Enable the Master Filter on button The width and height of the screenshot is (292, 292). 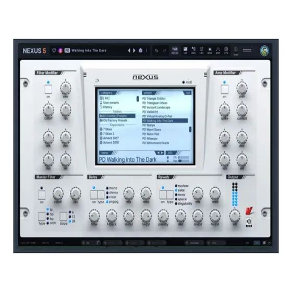pos(42,195)
